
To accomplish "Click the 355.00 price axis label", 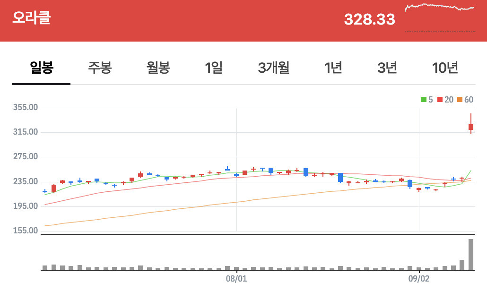I will (26, 107).
